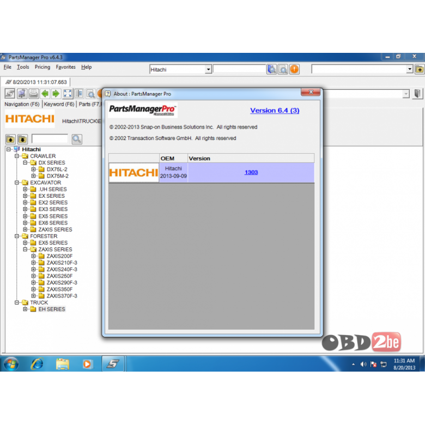The height and width of the screenshot is (425, 425).
Task: Click the fit-to-screen expand icon
Action: coord(68,94)
